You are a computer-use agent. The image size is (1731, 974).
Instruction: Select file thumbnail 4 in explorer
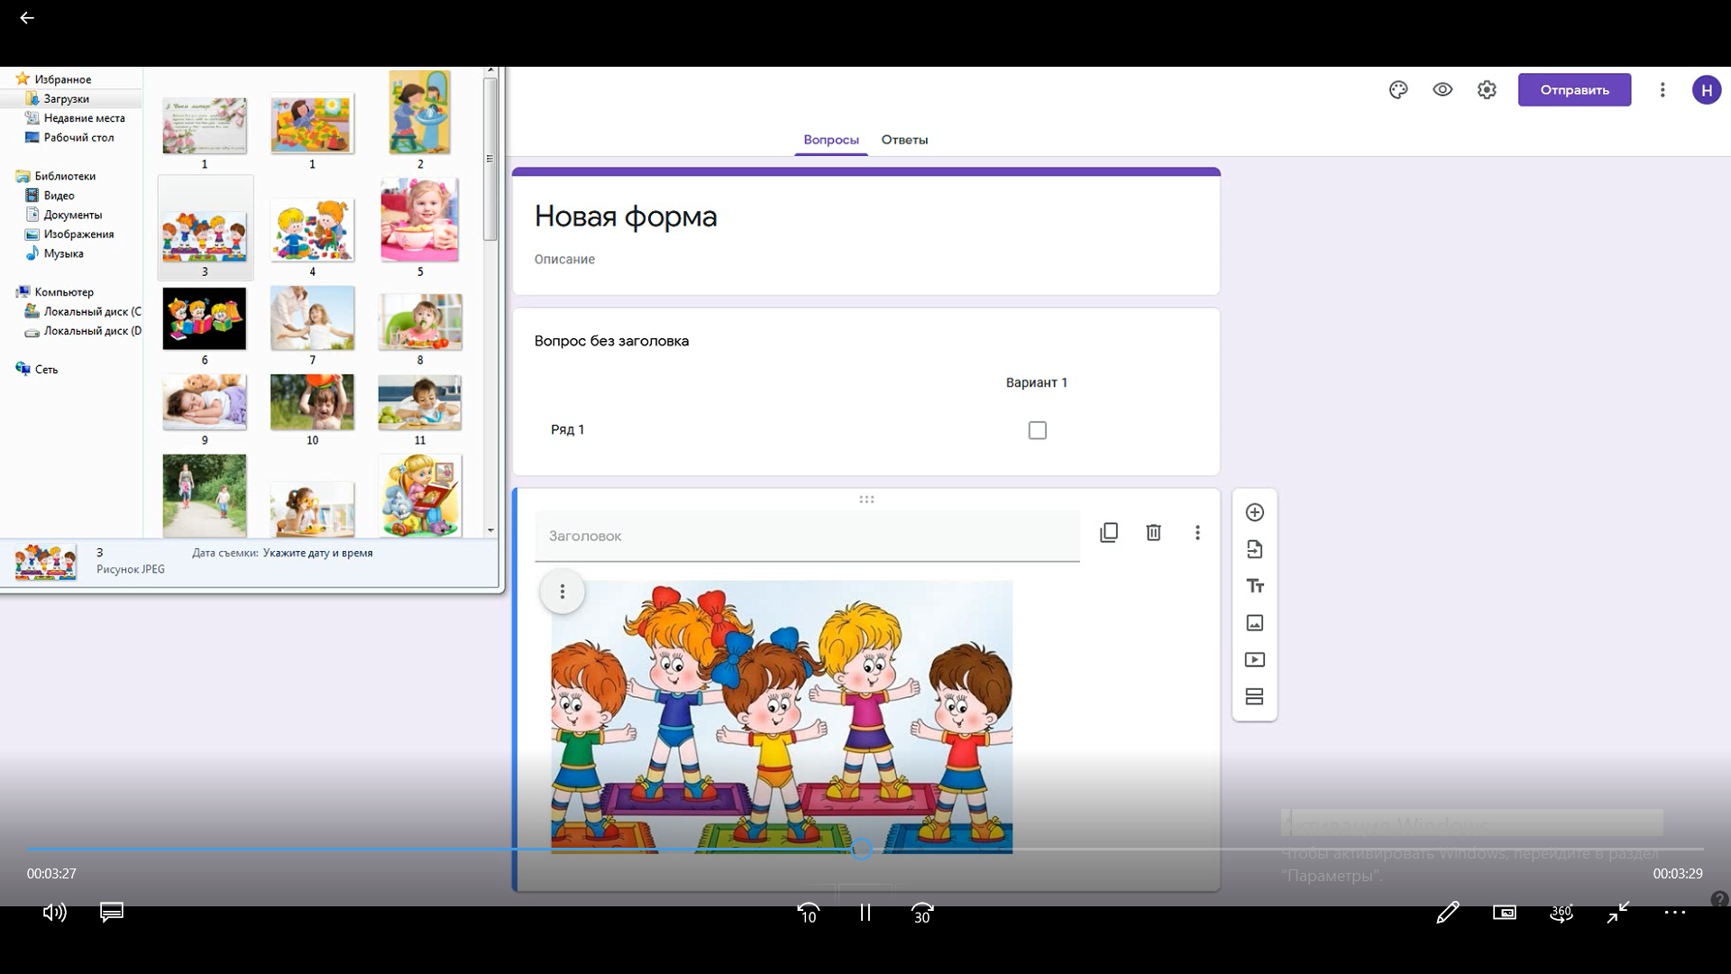click(312, 231)
